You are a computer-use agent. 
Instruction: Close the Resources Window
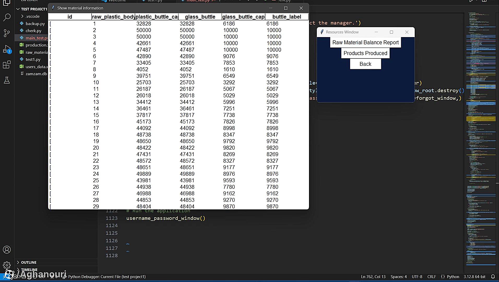[x=407, y=32]
